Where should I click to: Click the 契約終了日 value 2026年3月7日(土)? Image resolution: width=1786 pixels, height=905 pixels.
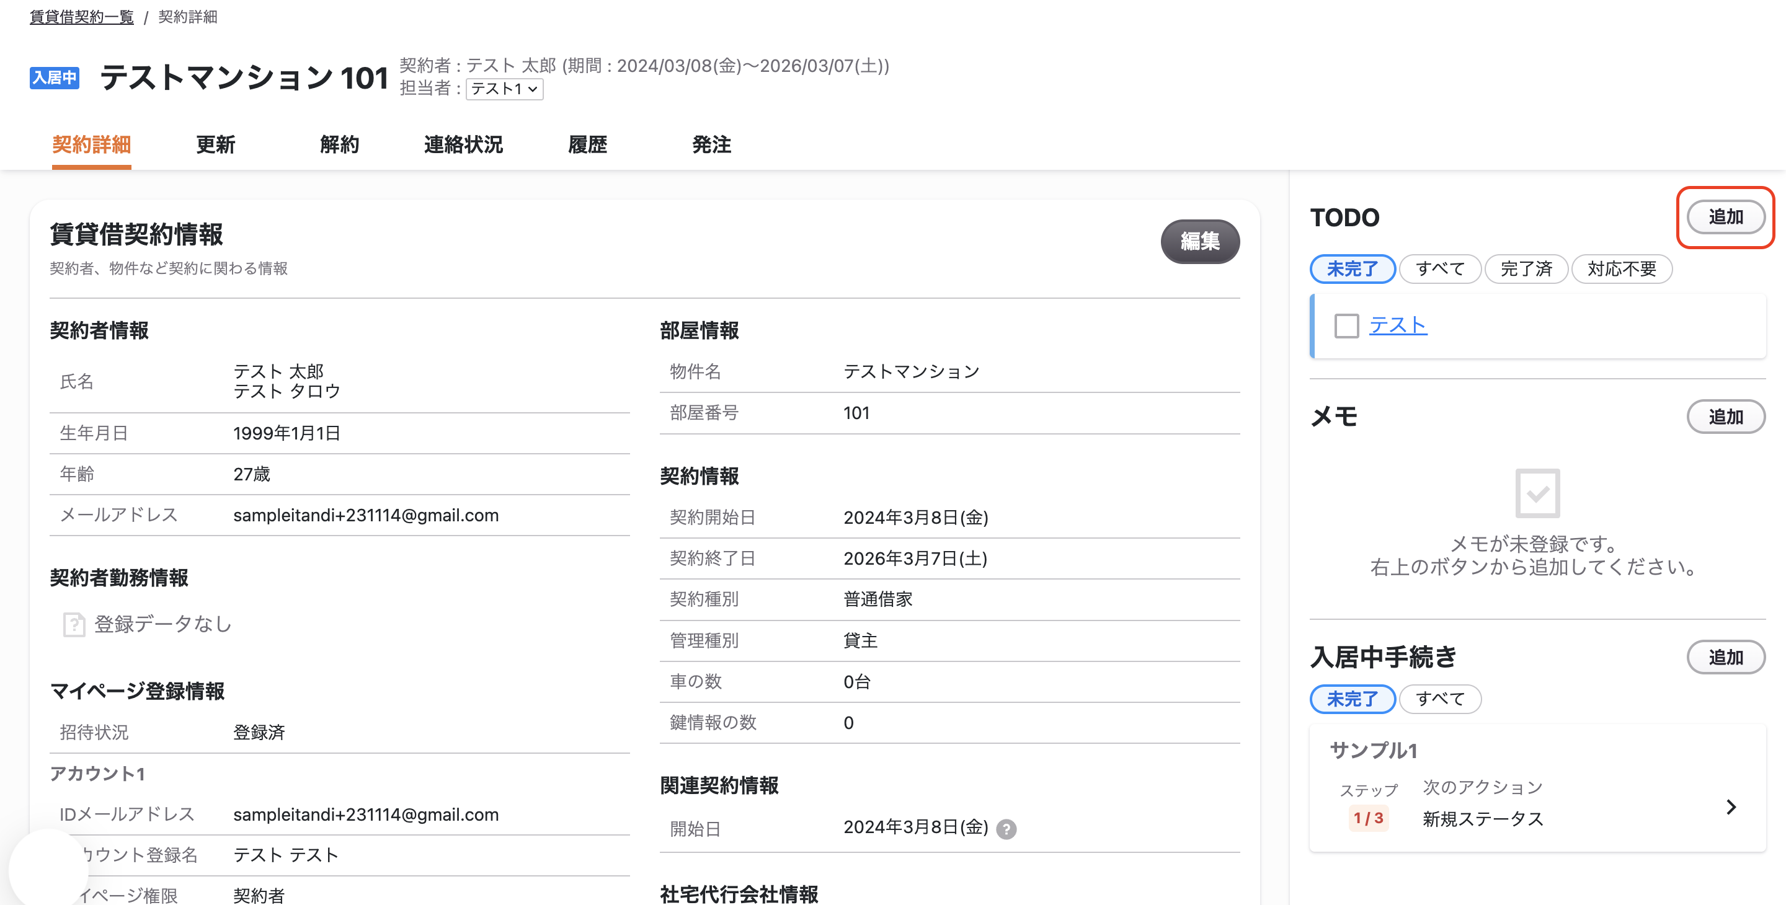tap(915, 558)
